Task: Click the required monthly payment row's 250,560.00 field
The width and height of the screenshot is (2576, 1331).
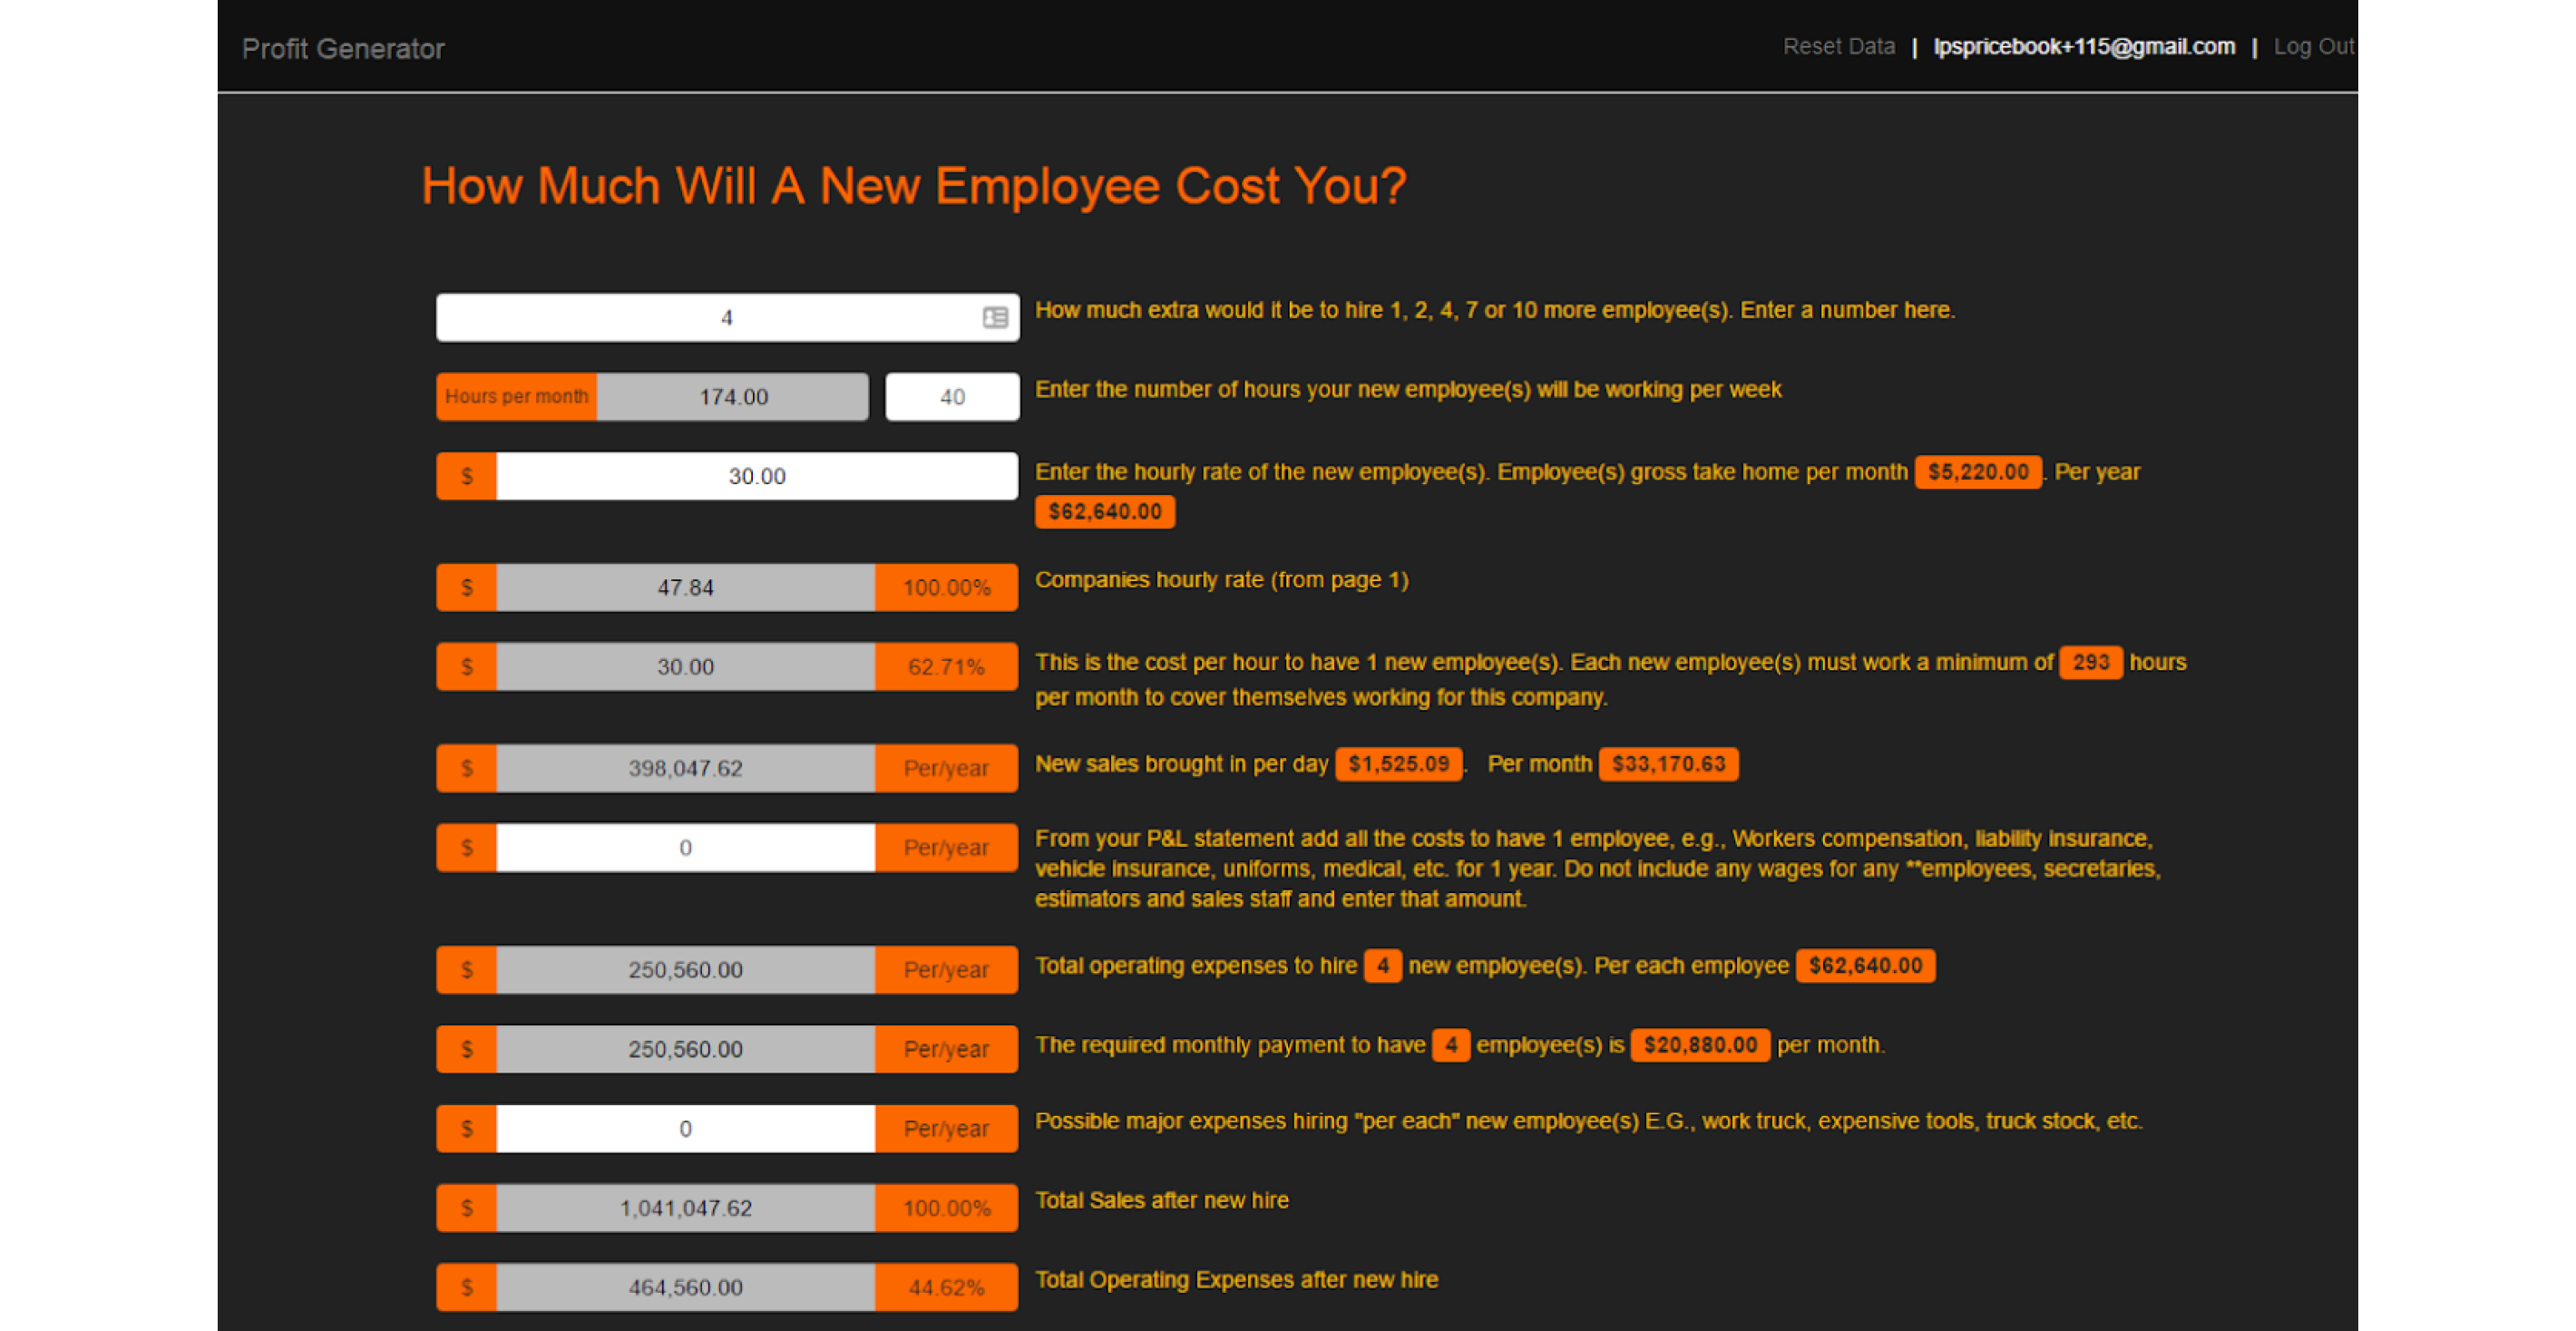Action: tap(685, 1049)
